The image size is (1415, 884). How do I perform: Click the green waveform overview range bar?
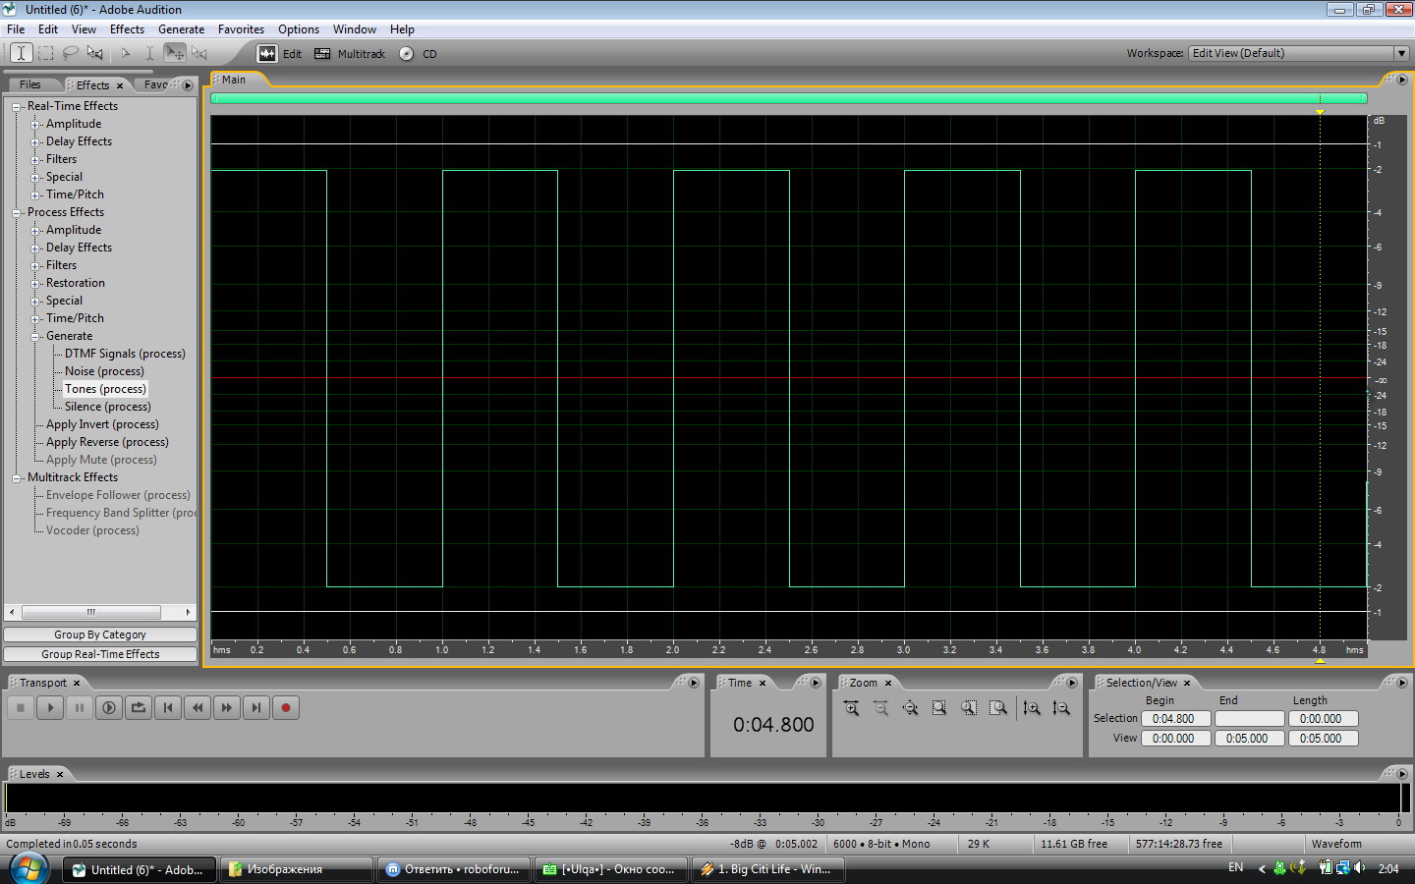[x=788, y=98]
